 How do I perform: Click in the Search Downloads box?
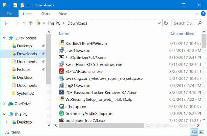(x=184, y=23)
